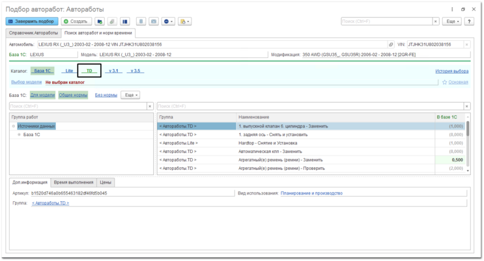Click the Основная star link

(x=455, y=82)
